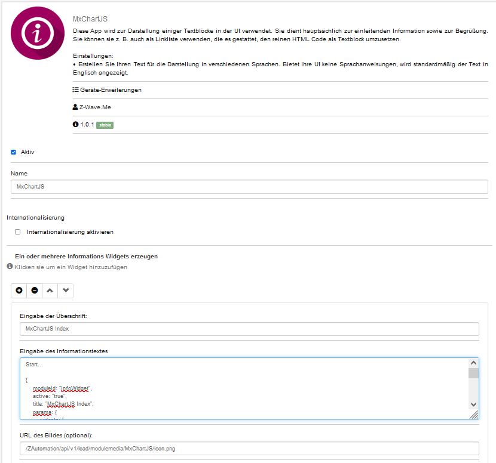Viewport: 496px width, 463px height.
Task: Click the Z-Wave.Me author link
Action: 96,107
